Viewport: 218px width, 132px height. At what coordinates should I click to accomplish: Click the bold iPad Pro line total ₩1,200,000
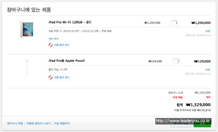pos(201,23)
